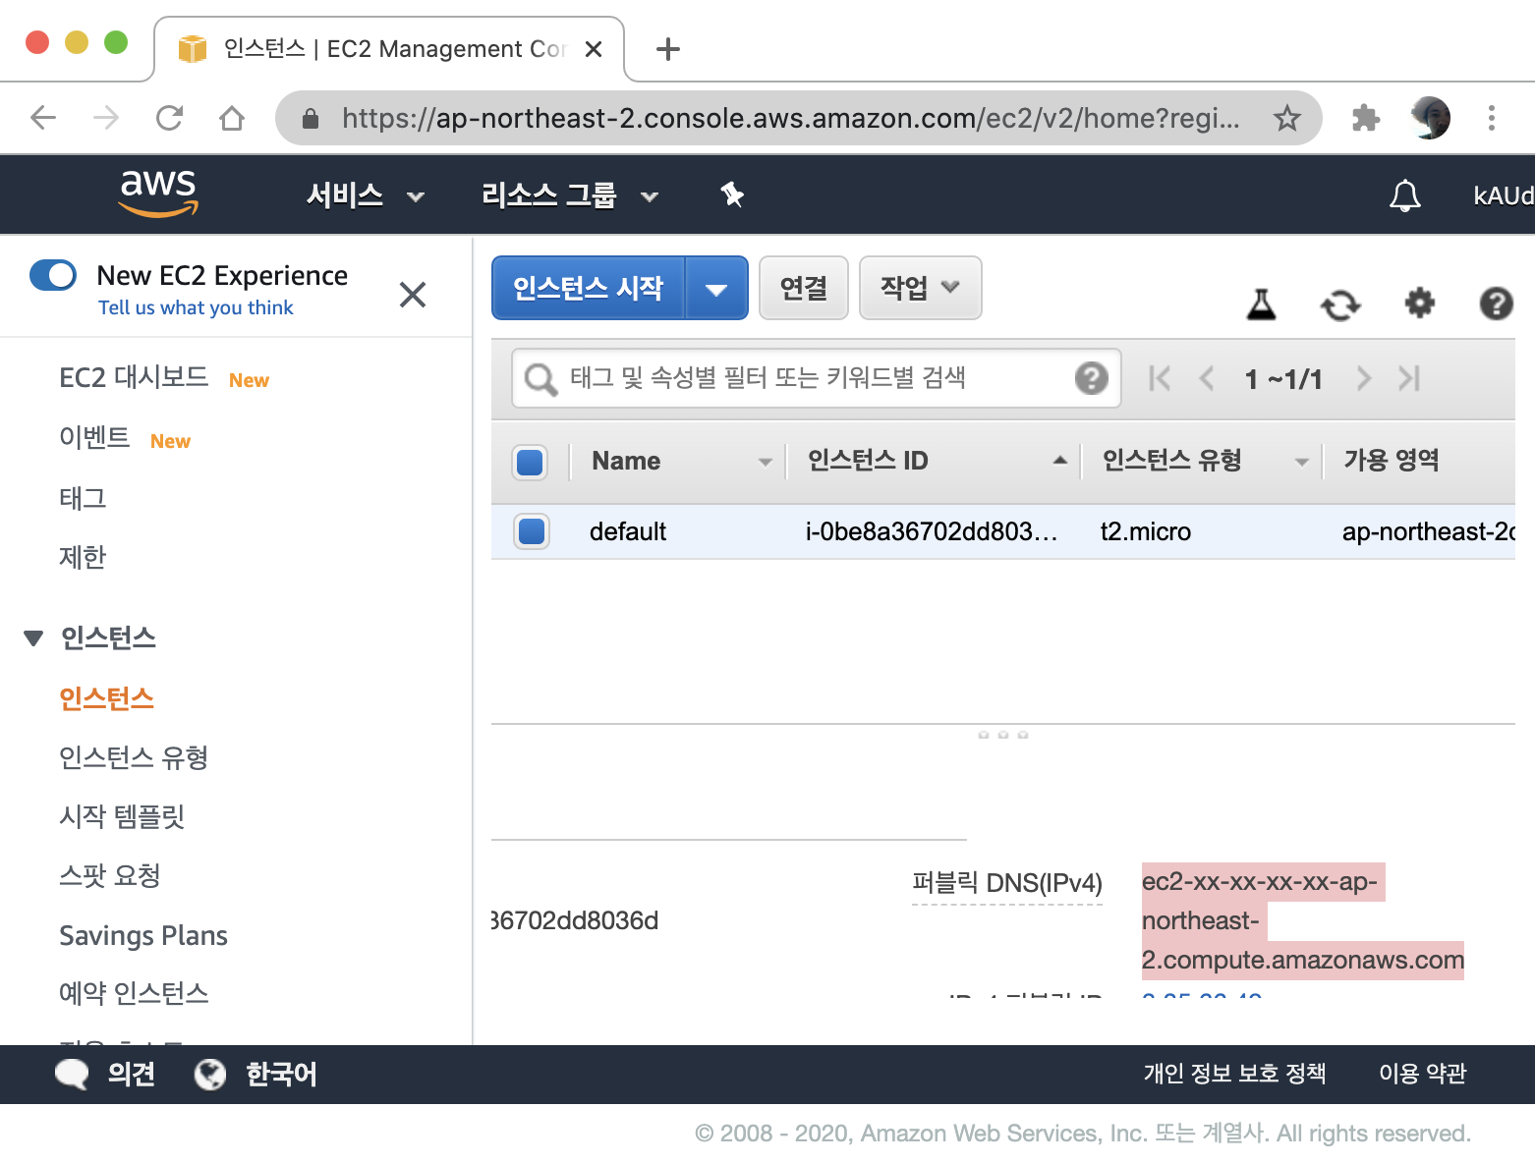The width and height of the screenshot is (1535, 1163).
Task: Open 태그 in the sidebar
Action: coord(83,498)
